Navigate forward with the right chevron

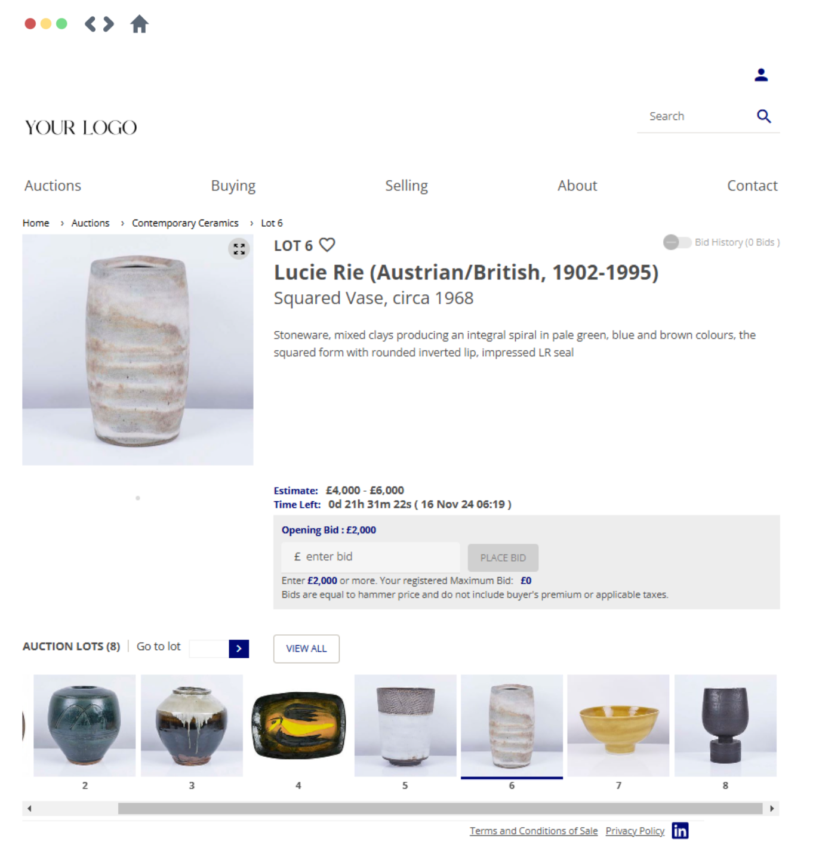(109, 24)
